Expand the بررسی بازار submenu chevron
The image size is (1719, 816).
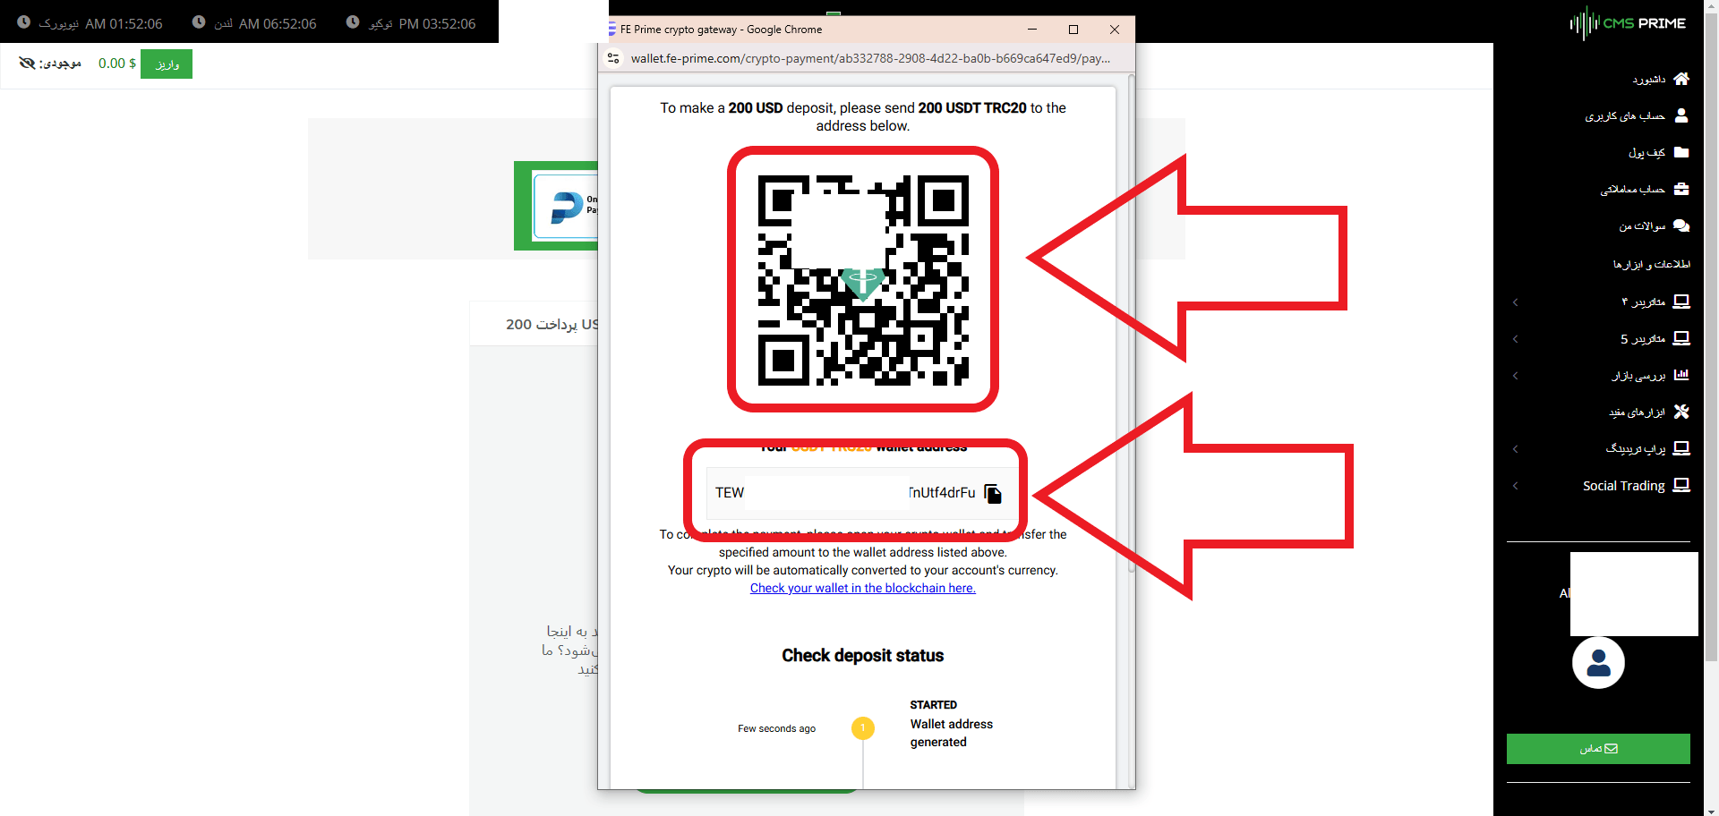pyautogui.click(x=1515, y=376)
